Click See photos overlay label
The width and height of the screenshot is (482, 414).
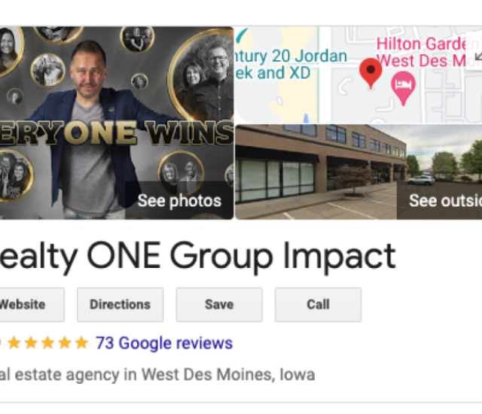(x=179, y=201)
